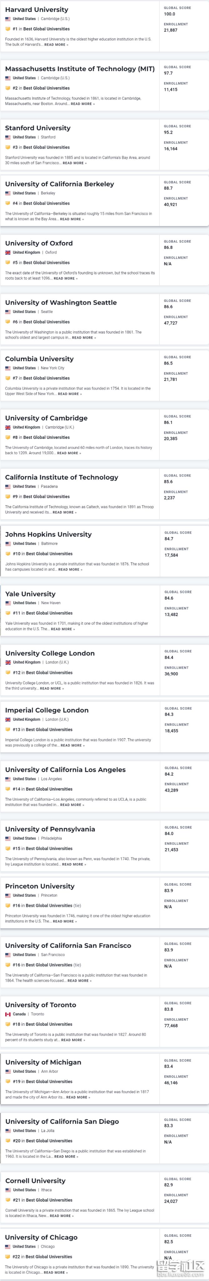Click the ranking badge icon beside Yale's #11

pos(8,613)
